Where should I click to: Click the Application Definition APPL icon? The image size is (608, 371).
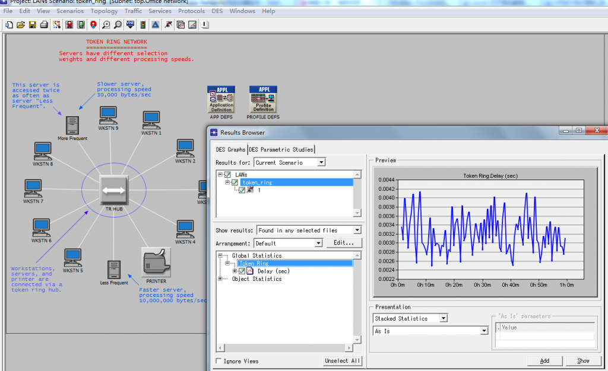point(221,99)
